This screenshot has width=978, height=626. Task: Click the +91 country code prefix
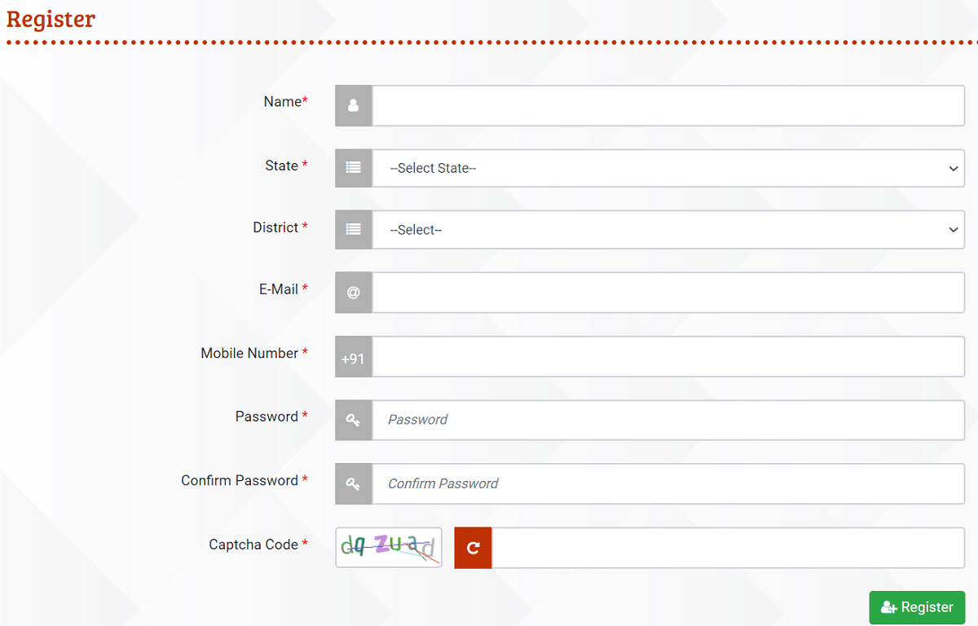(353, 357)
